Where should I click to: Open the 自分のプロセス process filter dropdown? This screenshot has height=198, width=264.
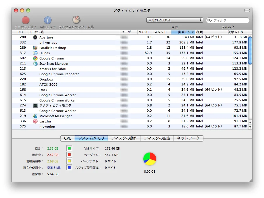175,20
